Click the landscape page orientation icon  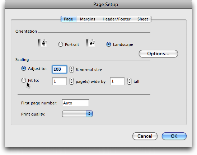tap(90, 43)
